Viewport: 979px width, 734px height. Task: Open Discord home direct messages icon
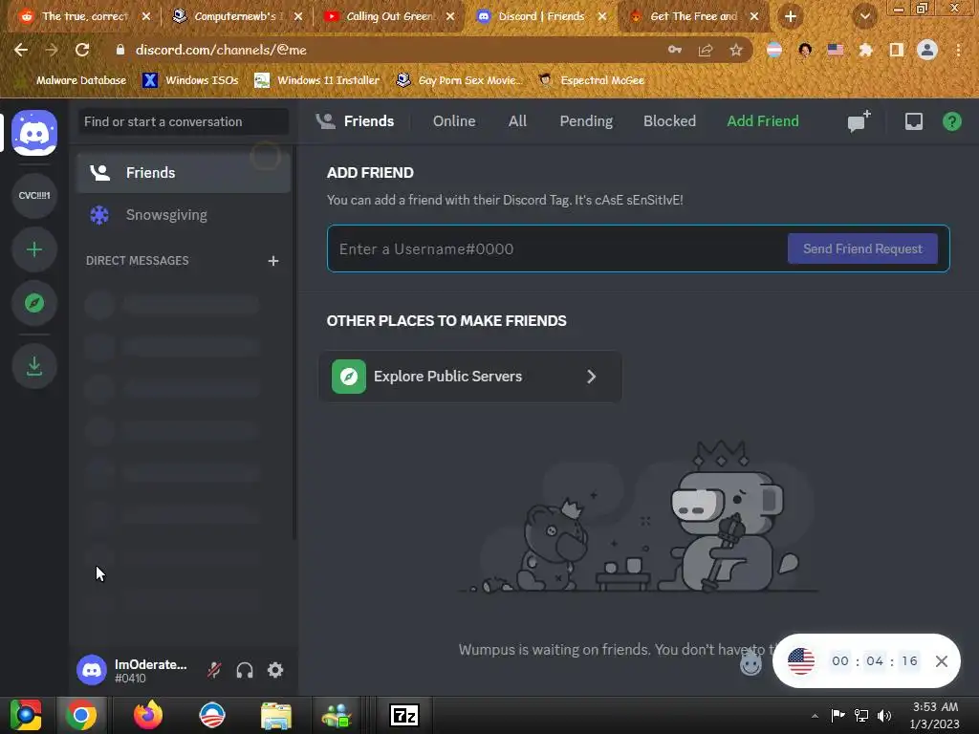pyautogui.click(x=34, y=133)
